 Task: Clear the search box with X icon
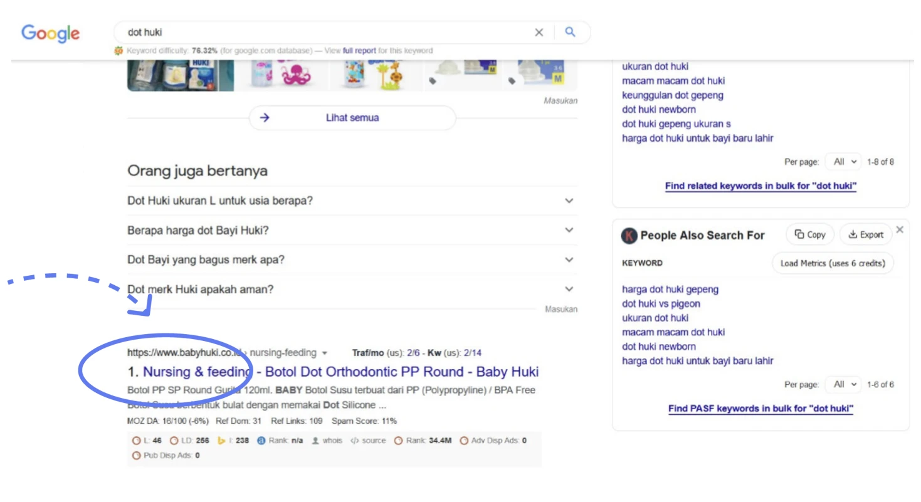tap(539, 32)
